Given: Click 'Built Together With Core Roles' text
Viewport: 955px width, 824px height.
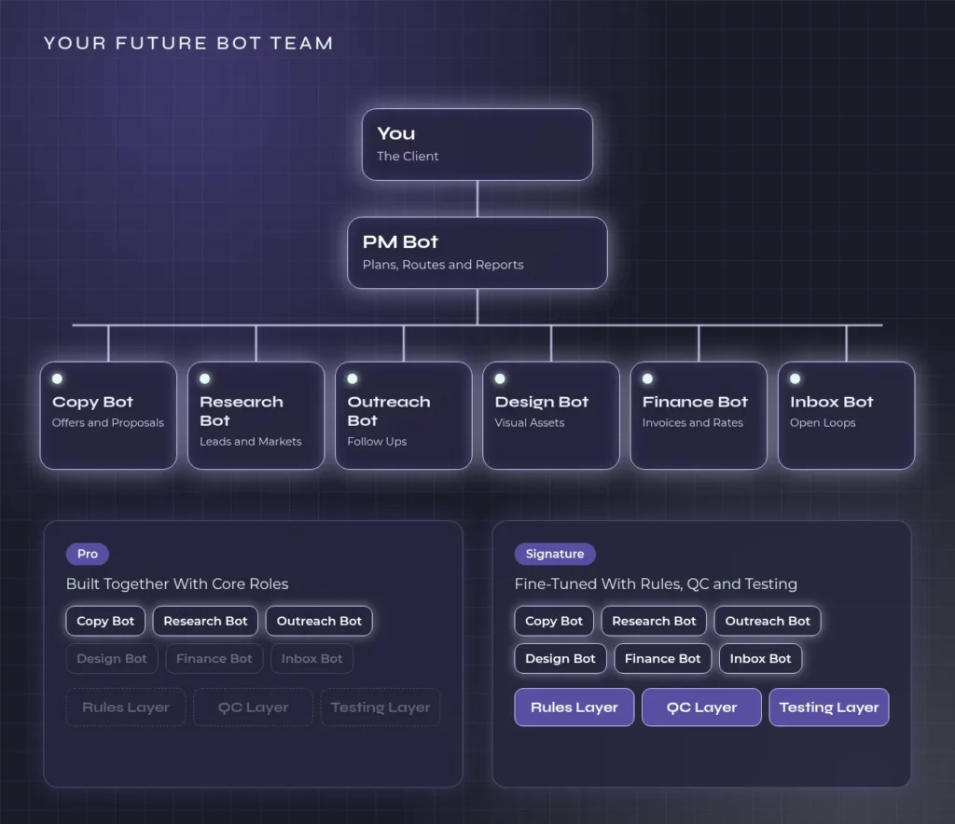Looking at the screenshot, I should [x=177, y=584].
